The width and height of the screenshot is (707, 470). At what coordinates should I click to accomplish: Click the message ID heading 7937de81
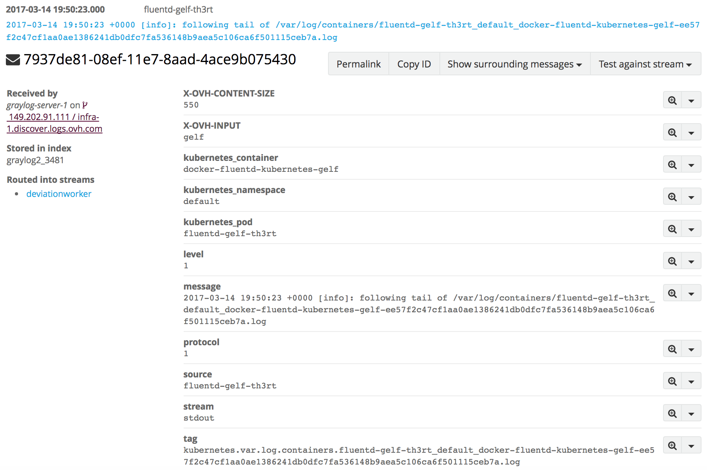[160, 60]
